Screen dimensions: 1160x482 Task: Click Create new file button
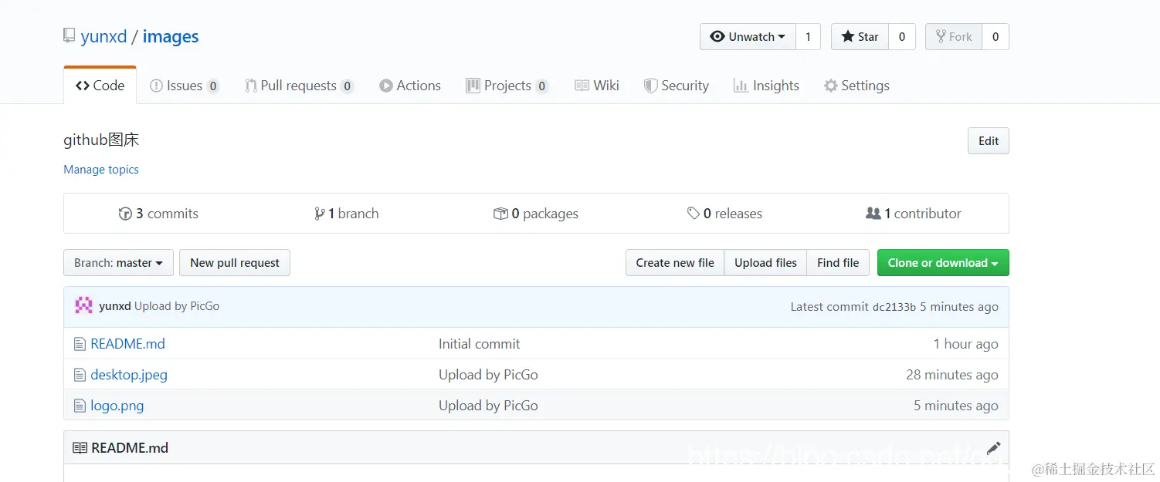point(675,263)
